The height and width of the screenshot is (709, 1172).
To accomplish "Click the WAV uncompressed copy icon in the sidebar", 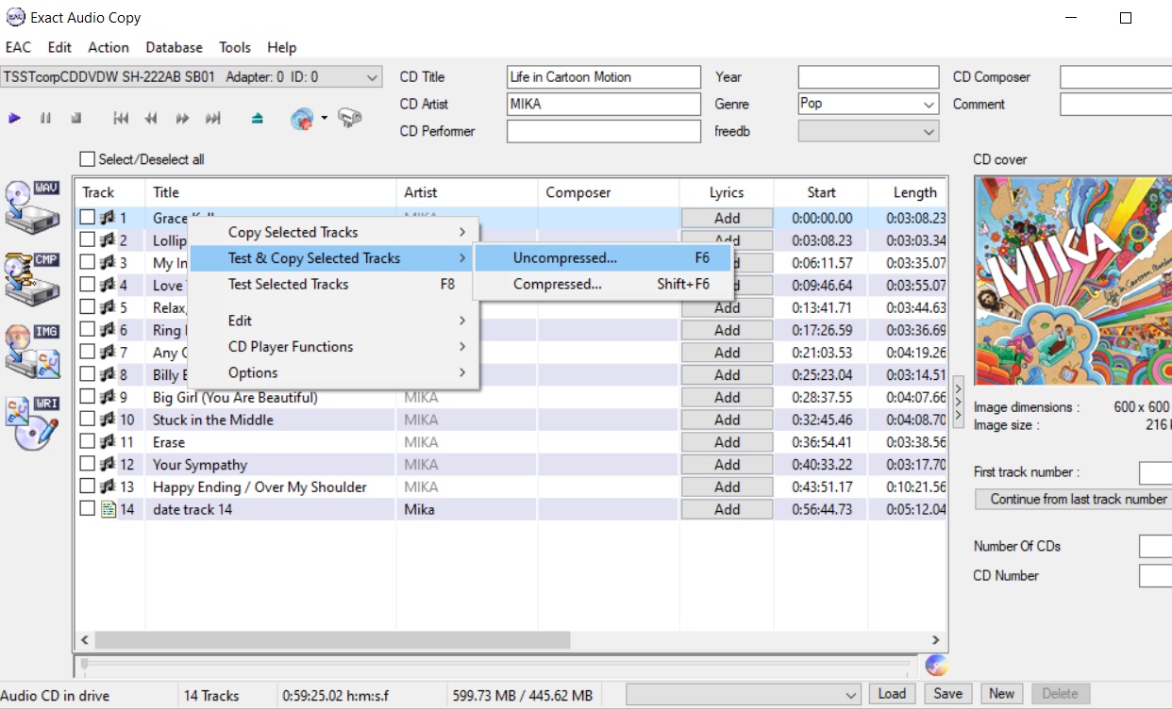I will tap(33, 206).
